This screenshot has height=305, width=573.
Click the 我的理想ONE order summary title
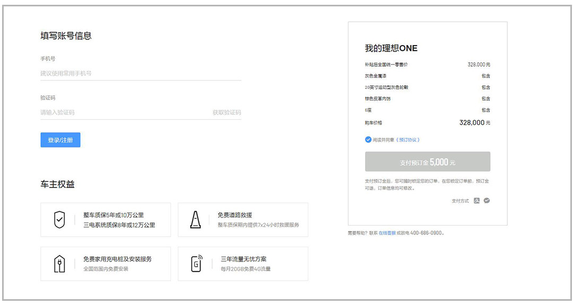[x=391, y=48]
